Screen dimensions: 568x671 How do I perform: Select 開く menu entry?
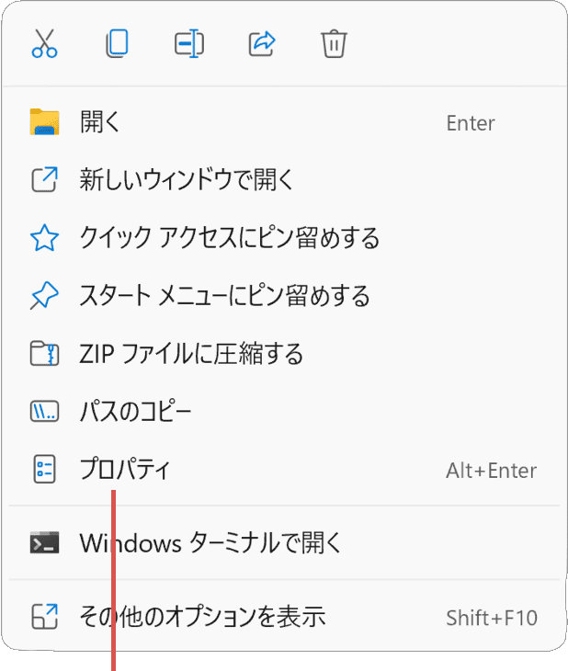tap(284, 122)
